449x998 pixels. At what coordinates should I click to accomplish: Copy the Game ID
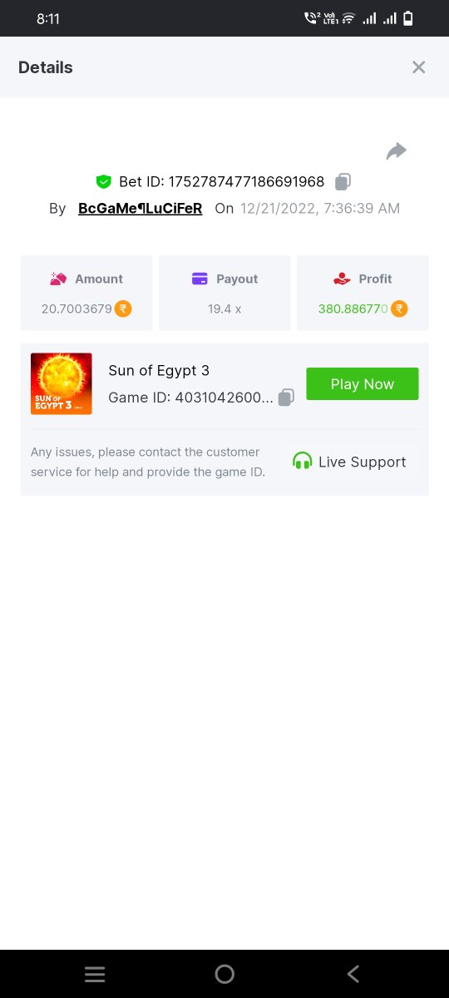pyautogui.click(x=286, y=398)
